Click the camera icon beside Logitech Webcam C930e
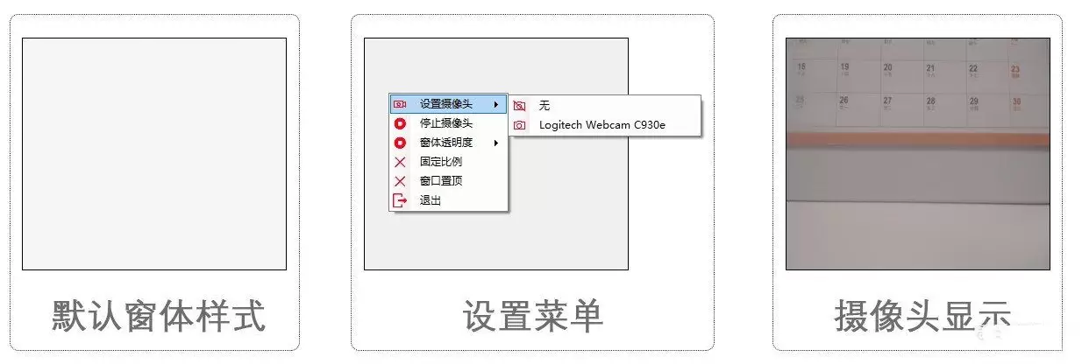1082x364 pixels. [x=520, y=125]
